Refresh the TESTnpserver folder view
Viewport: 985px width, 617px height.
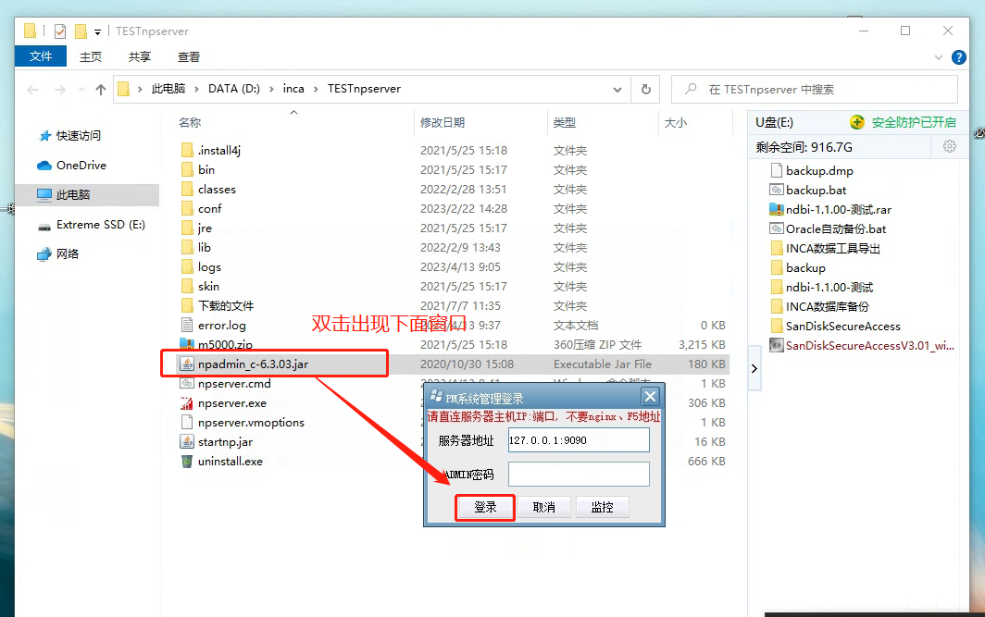click(646, 89)
